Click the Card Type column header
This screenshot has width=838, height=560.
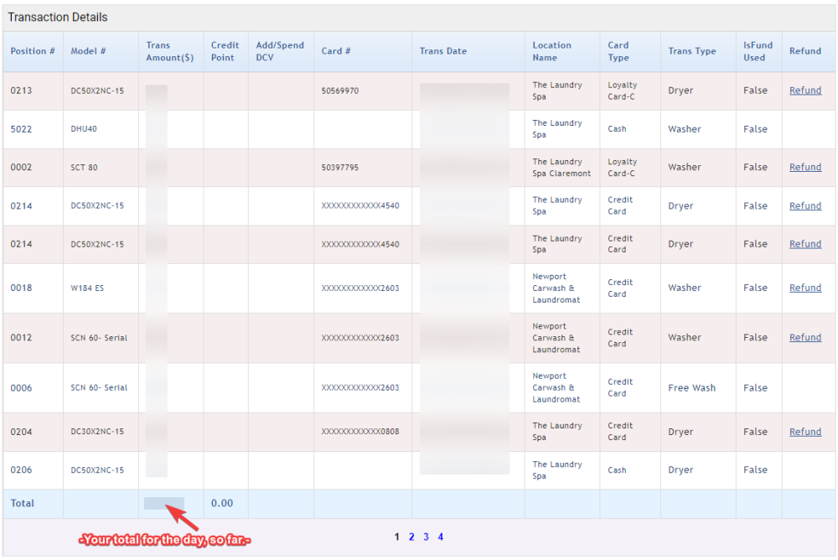[618, 51]
